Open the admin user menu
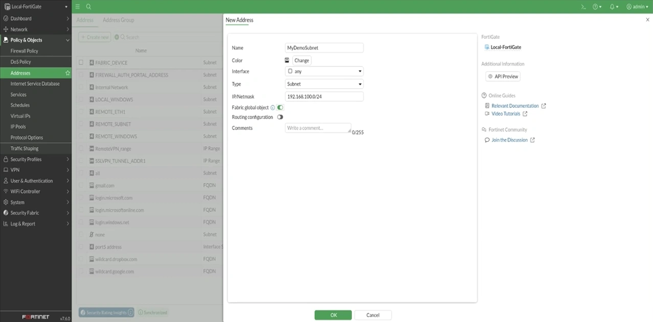This screenshot has height=322, width=653. pyautogui.click(x=637, y=7)
